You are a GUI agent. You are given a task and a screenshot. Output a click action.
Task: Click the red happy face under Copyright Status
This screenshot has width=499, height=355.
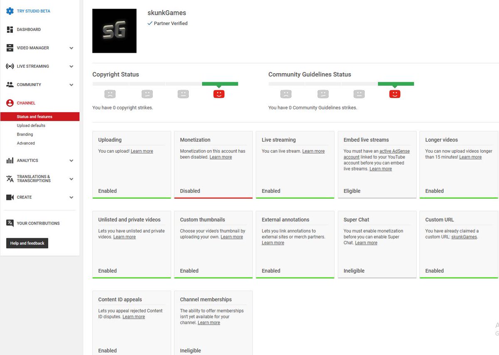pos(219,94)
